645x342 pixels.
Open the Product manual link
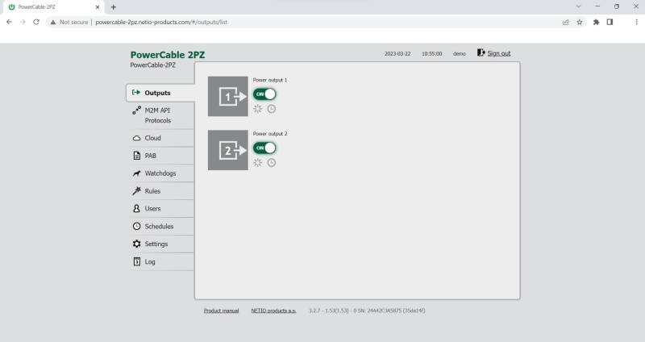coord(221,311)
